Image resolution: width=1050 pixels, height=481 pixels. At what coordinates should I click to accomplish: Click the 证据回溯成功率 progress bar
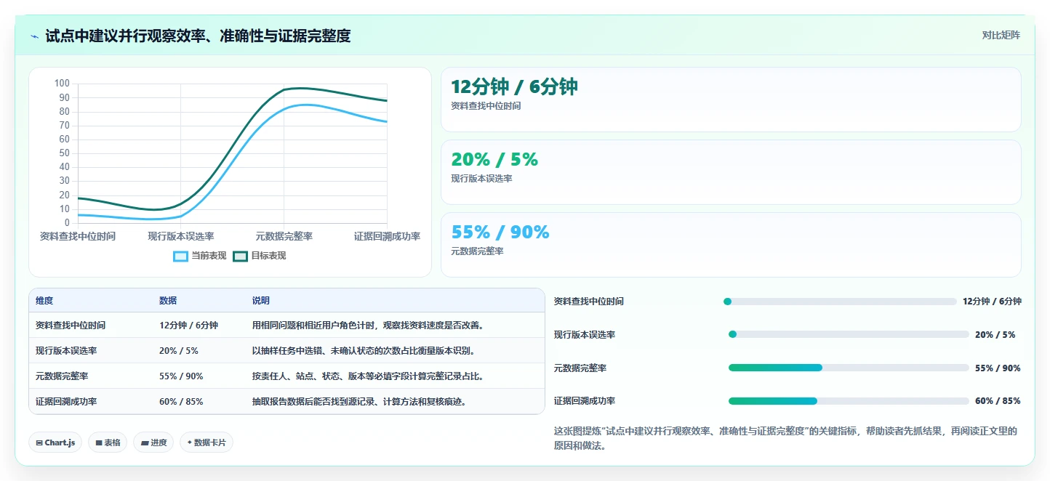(x=849, y=401)
